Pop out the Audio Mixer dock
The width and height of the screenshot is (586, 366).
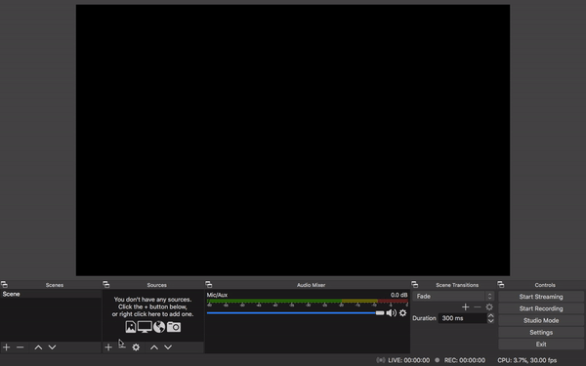coord(209,285)
